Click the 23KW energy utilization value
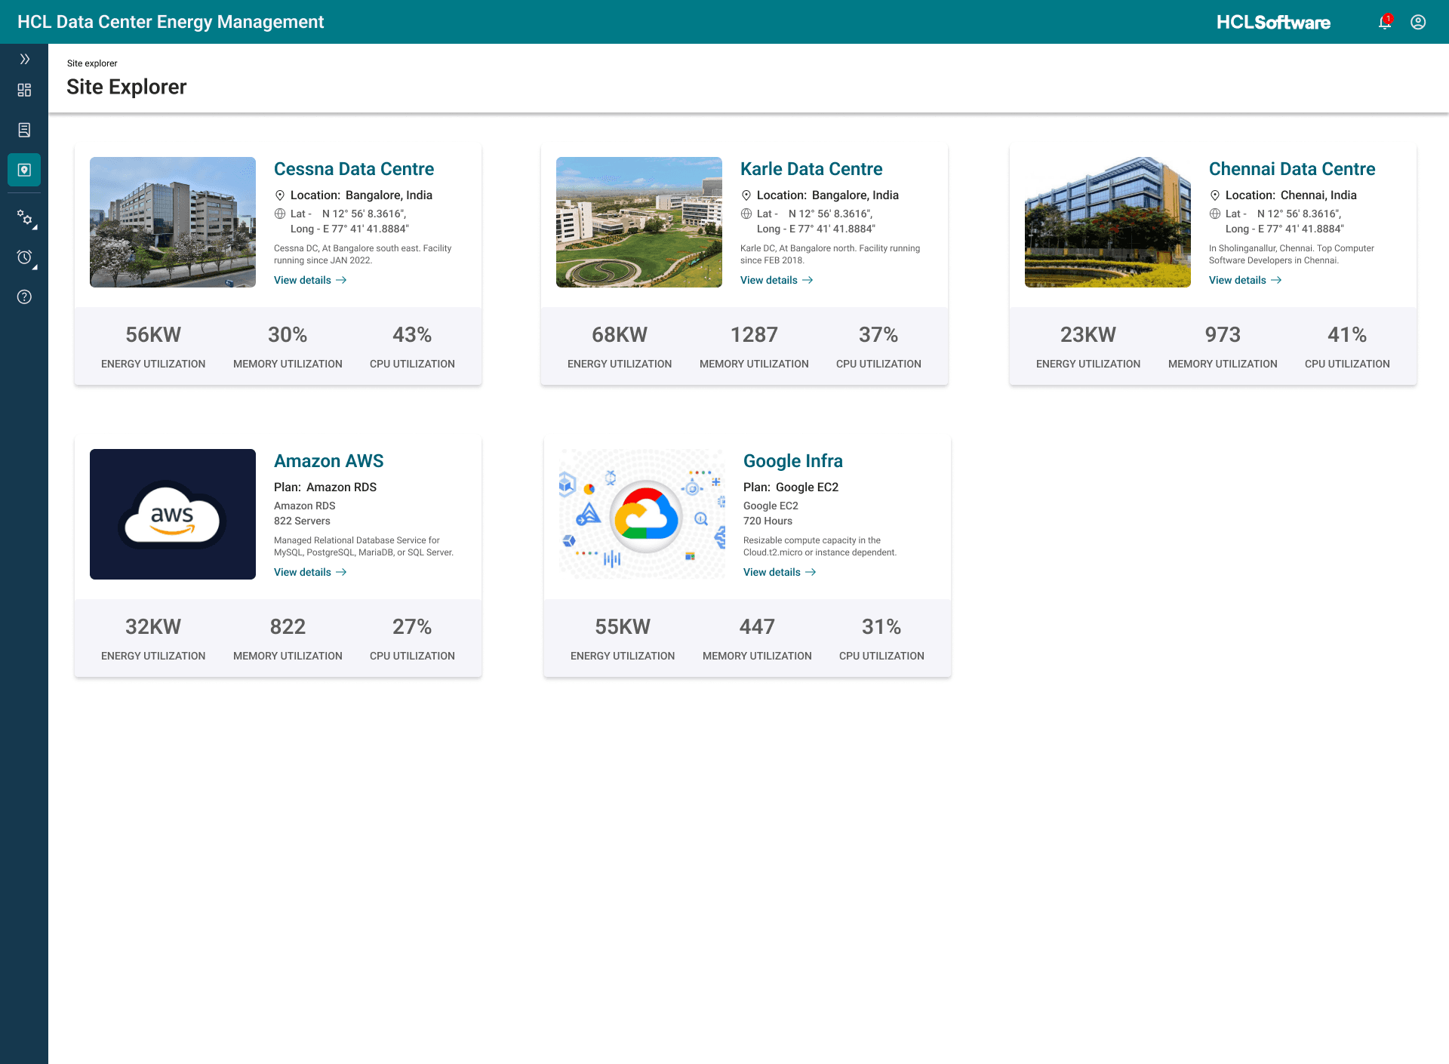Viewport: 1449px width, 1064px height. click(1088, 335)
